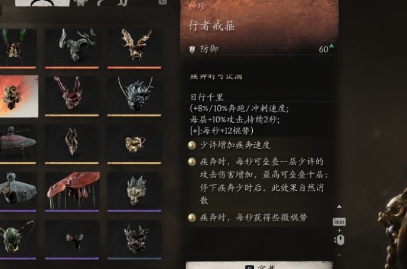Open the arm guard category tab
The width and height of the screenshot is (407, 269).
coord(102,3)
